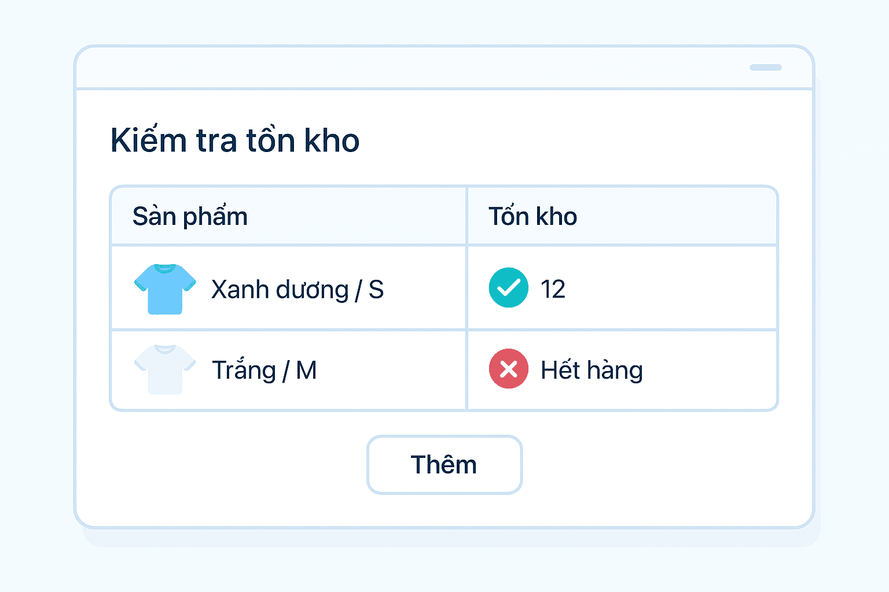This screenshot has height=592, width=889.
Task: Click the pill handle in window title bar
Action: [765, 68]
